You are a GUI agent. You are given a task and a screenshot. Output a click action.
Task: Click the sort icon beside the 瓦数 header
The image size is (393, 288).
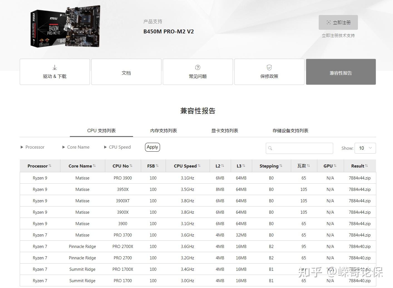click(x=309, y=166)
